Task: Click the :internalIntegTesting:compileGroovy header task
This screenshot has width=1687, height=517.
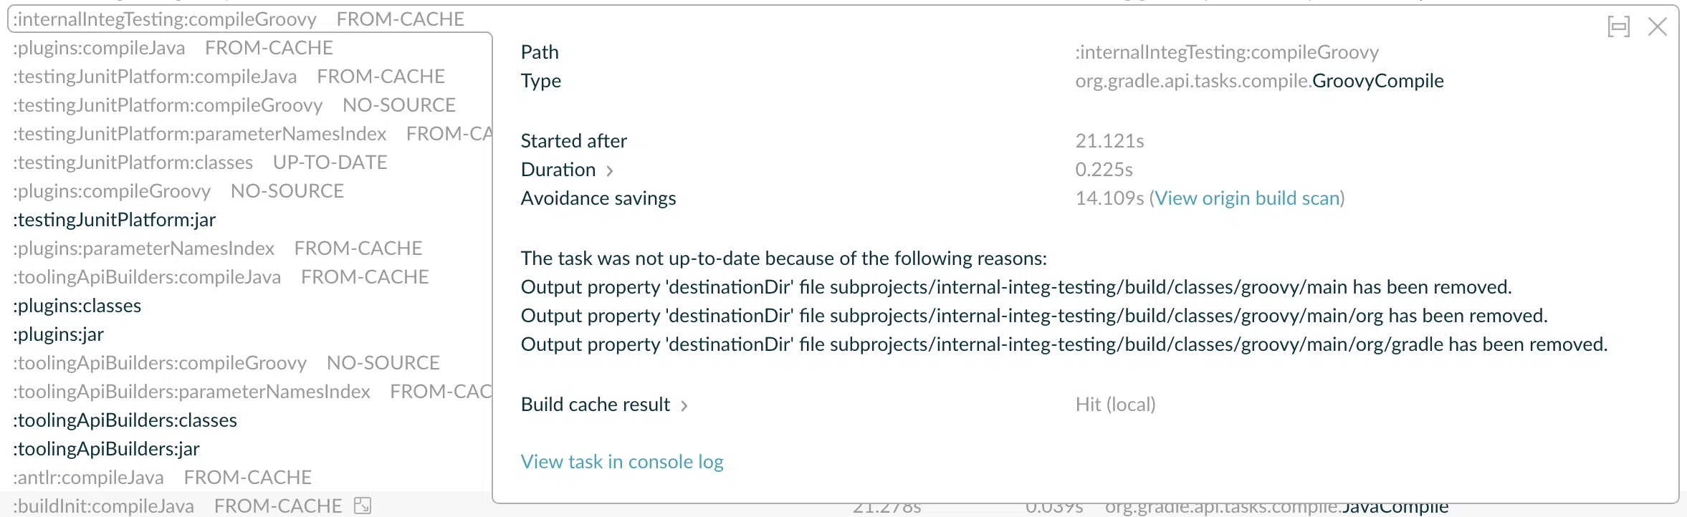Action: click(165, 19)
